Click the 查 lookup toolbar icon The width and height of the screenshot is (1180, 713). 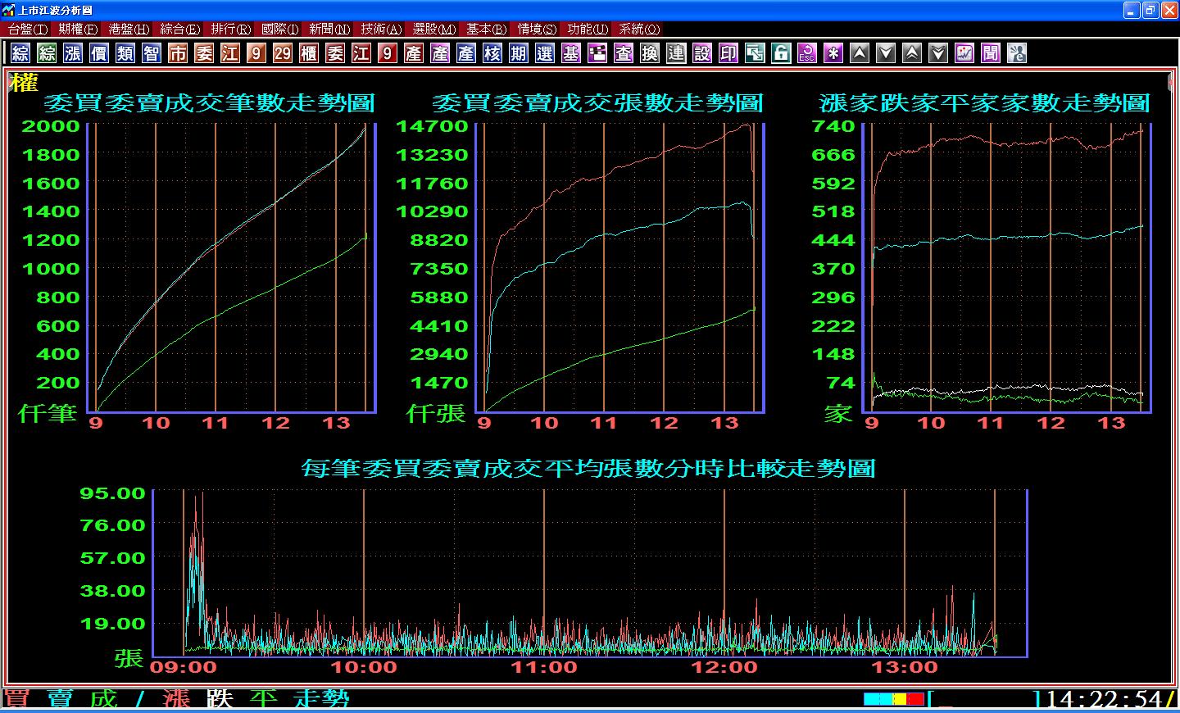point(624,53)
